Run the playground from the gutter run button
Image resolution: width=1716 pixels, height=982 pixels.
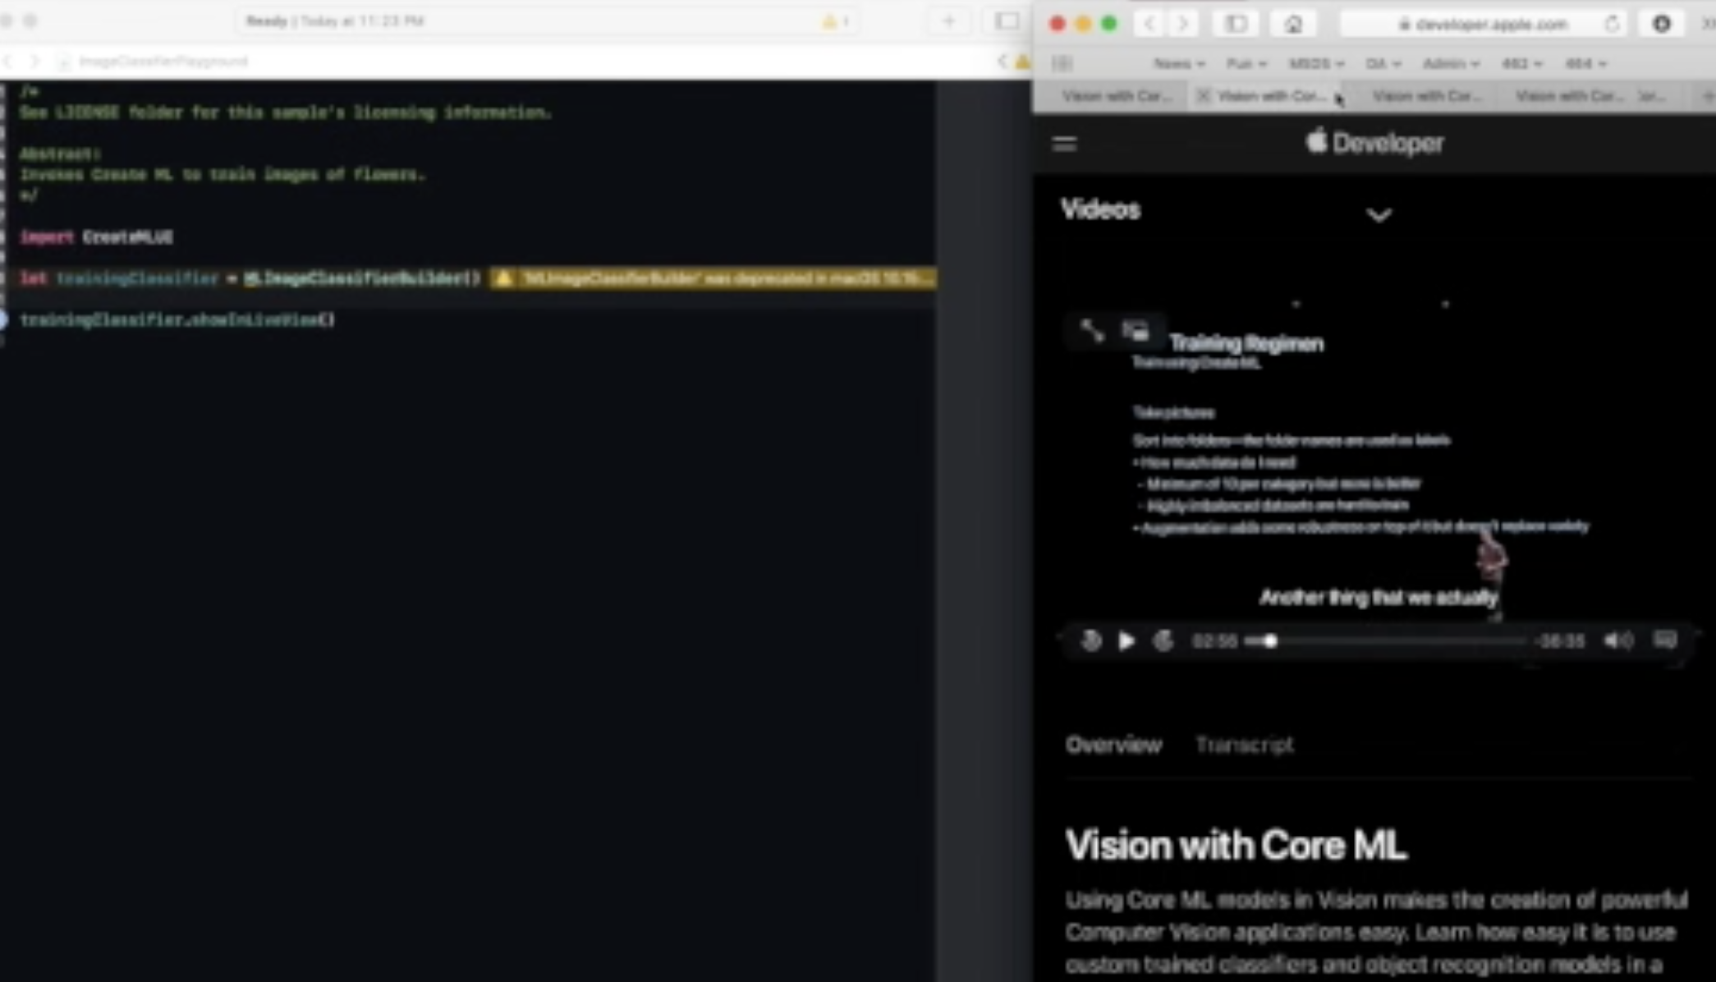3,320
